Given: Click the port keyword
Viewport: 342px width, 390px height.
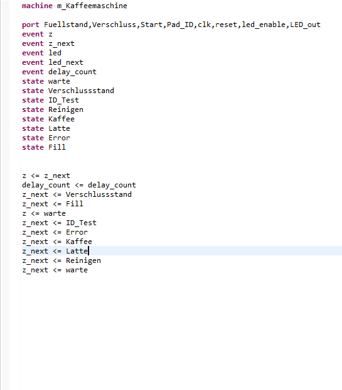Looking at the screenshot, I should (31, 25).
